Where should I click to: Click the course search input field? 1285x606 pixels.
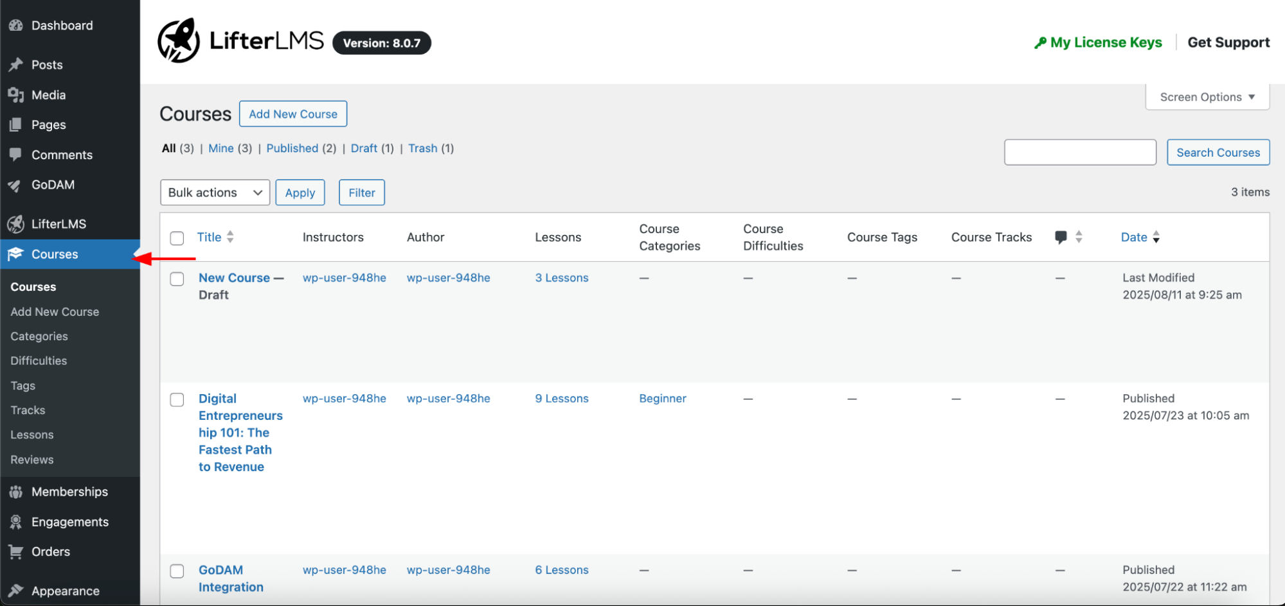(1080, 152)
